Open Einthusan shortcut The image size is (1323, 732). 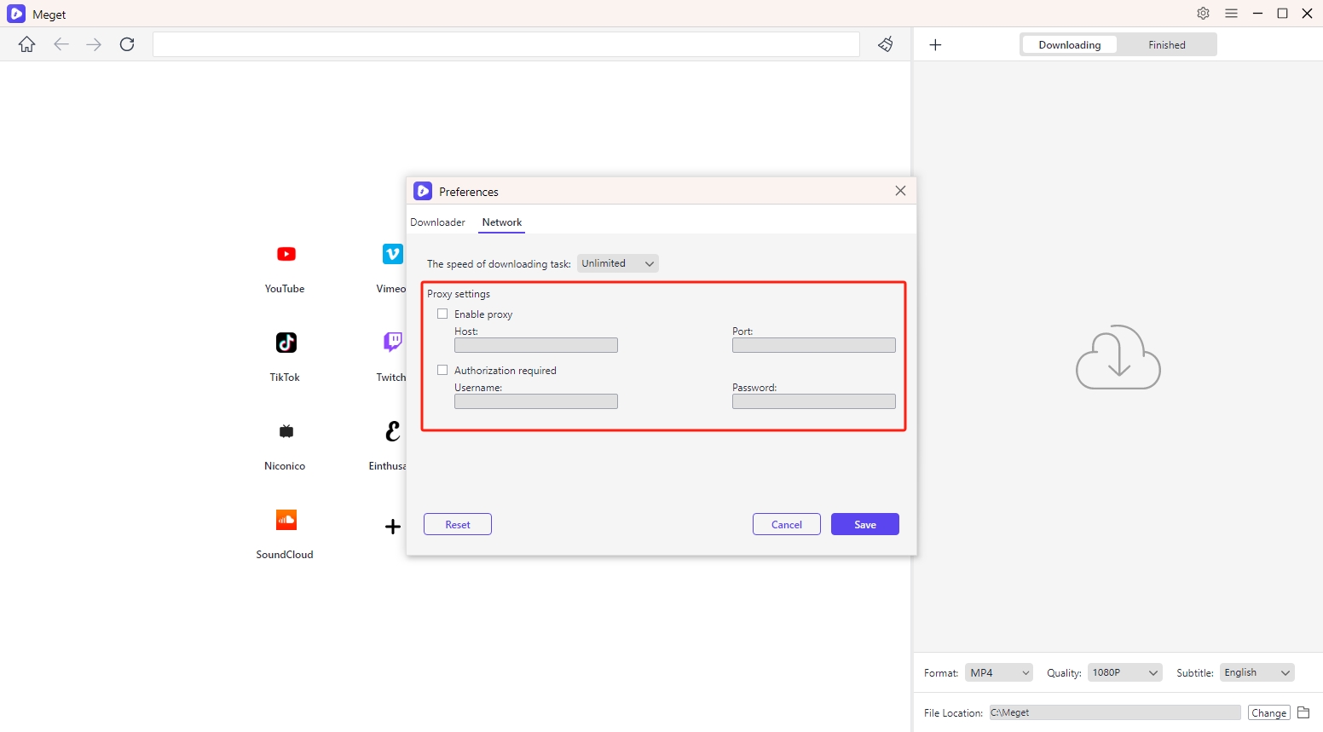coord(389,447)
